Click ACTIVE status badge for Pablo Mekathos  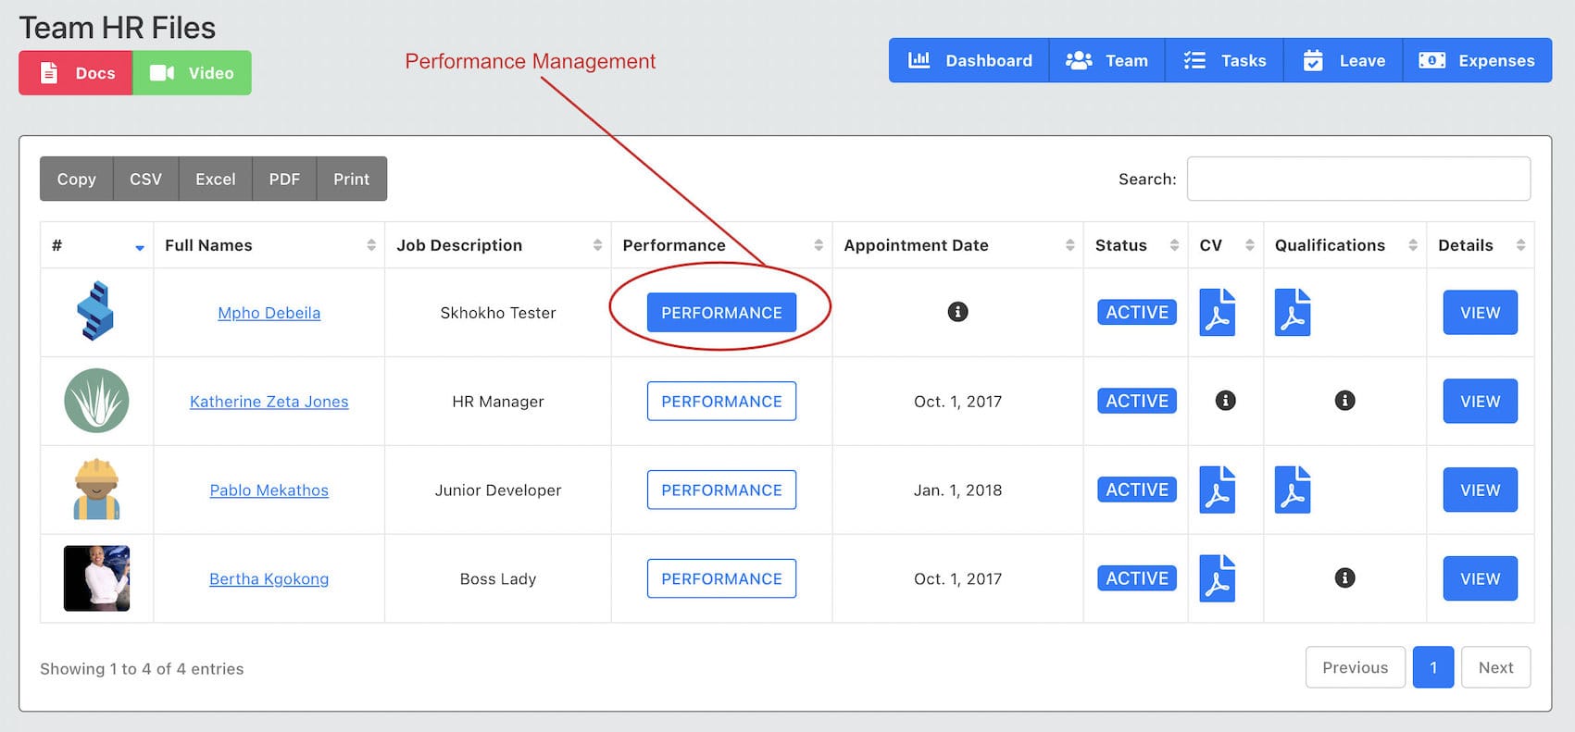1137,490
